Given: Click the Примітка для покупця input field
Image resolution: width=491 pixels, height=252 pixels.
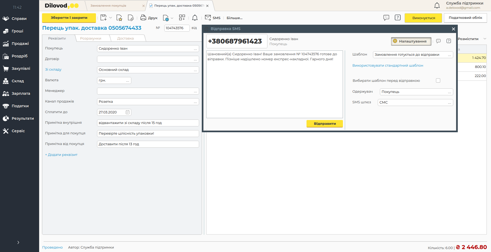Looking at the screenshot, I should click(148, 134).
